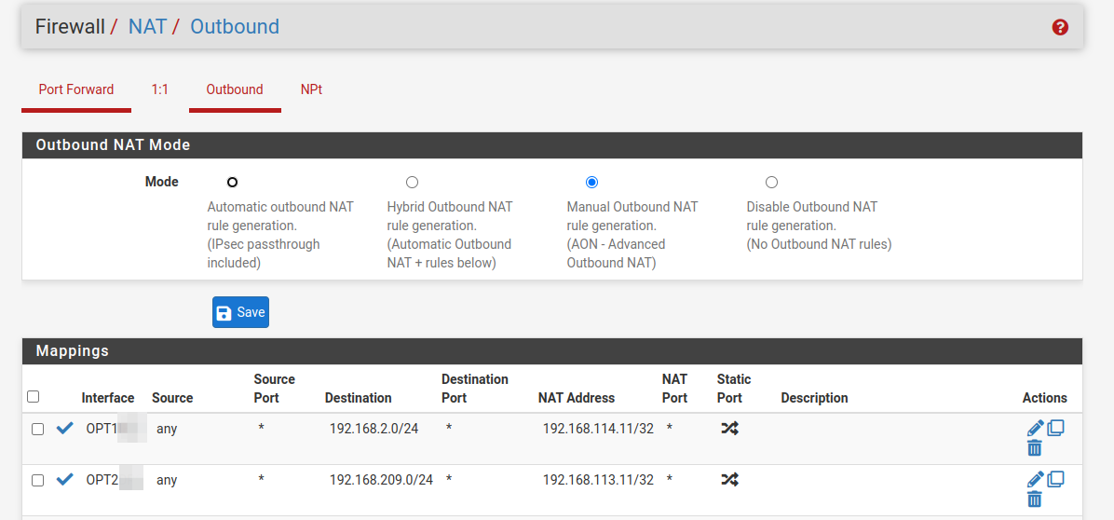This screenshot has height=520, width=1114.
Task: Tick the OPT2 row checkbox
Action: (x=38, y=481)
